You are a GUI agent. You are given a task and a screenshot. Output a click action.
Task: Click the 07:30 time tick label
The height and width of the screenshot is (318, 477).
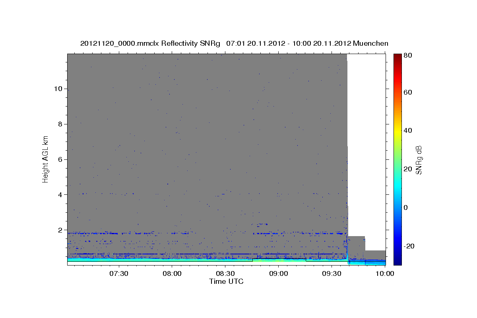[118, 273]
